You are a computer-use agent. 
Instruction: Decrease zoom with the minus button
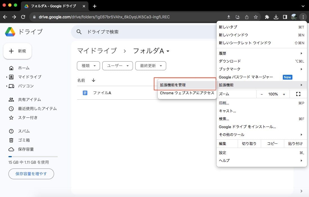coord(262,94)
